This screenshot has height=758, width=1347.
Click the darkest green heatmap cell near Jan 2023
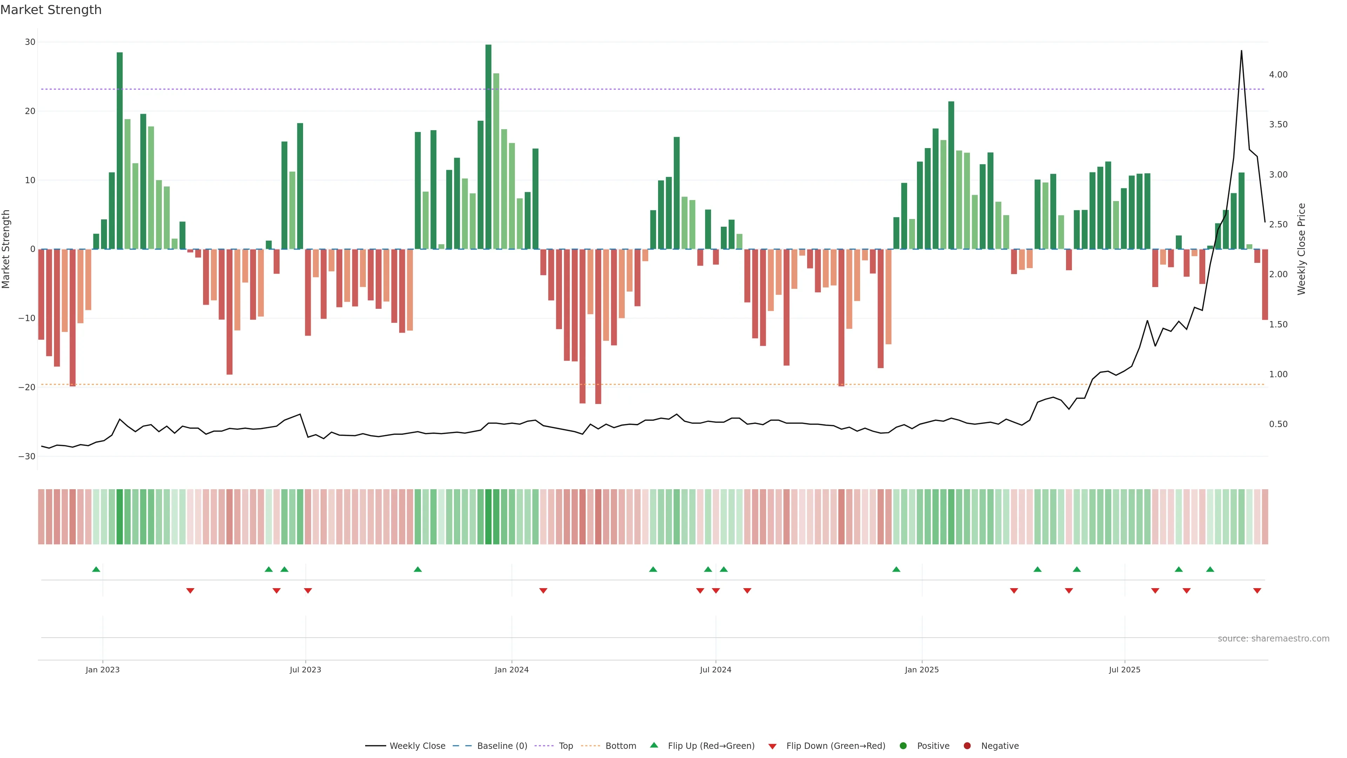point(120,516)
